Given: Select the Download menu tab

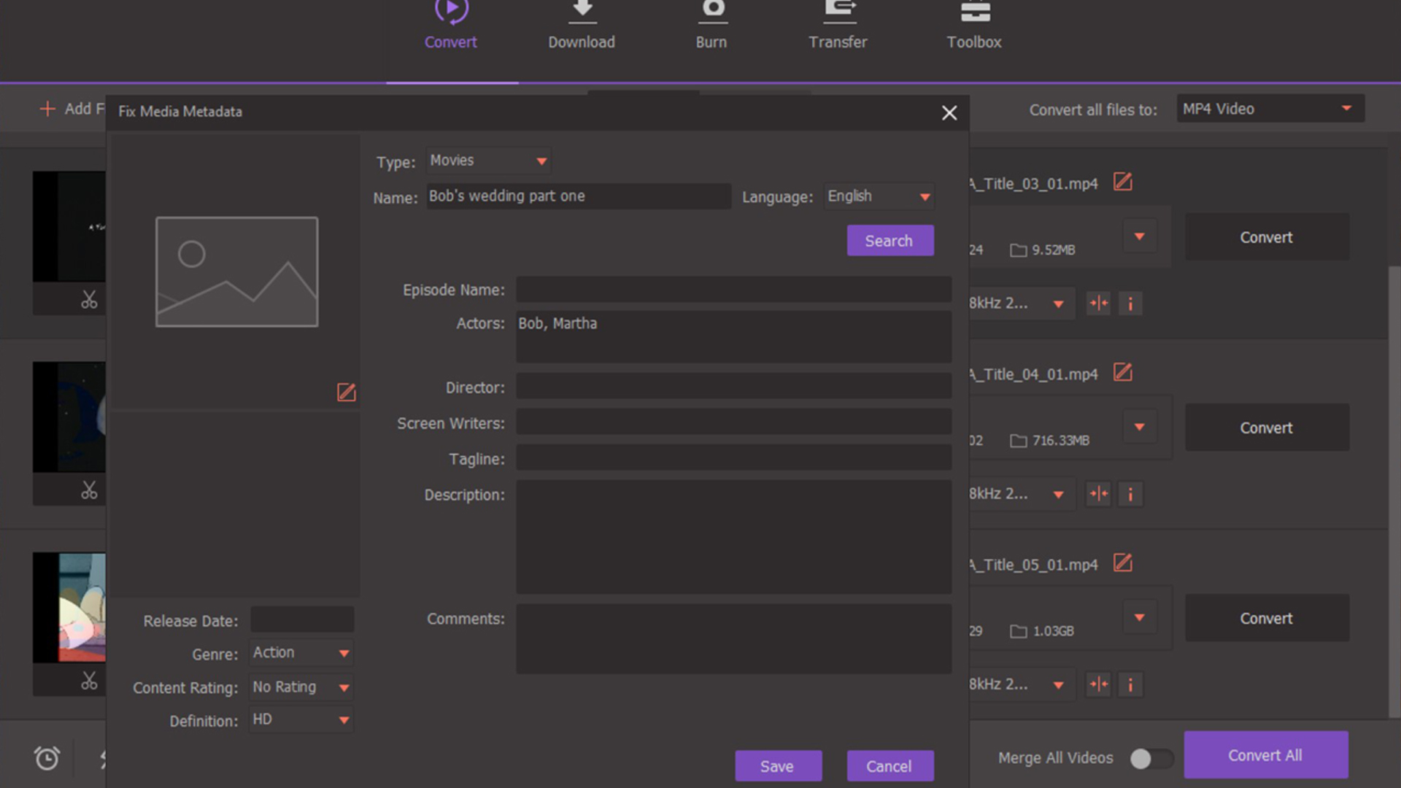Looking at the screenshot, I should [581, 25].
